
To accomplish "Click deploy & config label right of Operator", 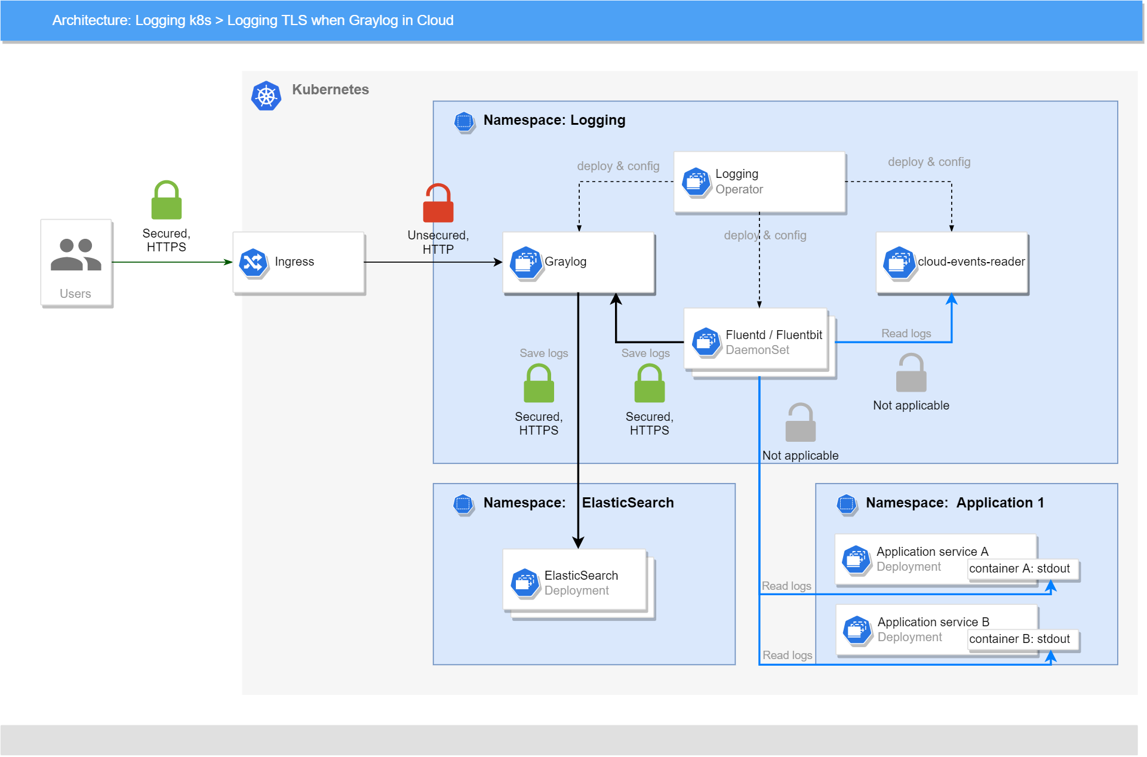I will (x=929, y=162).
